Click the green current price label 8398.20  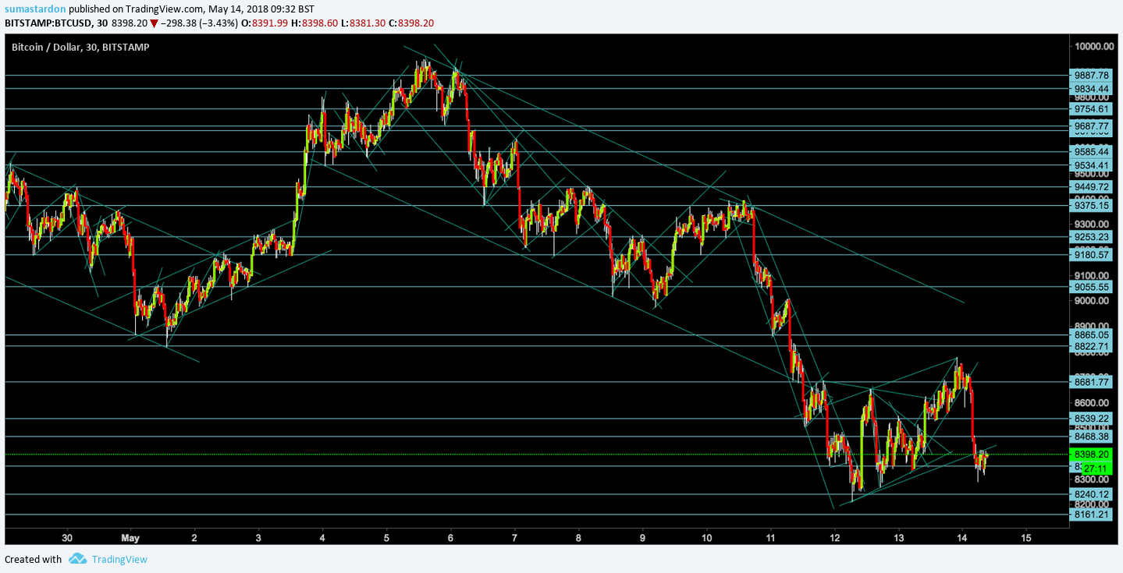click(1091, 455)
